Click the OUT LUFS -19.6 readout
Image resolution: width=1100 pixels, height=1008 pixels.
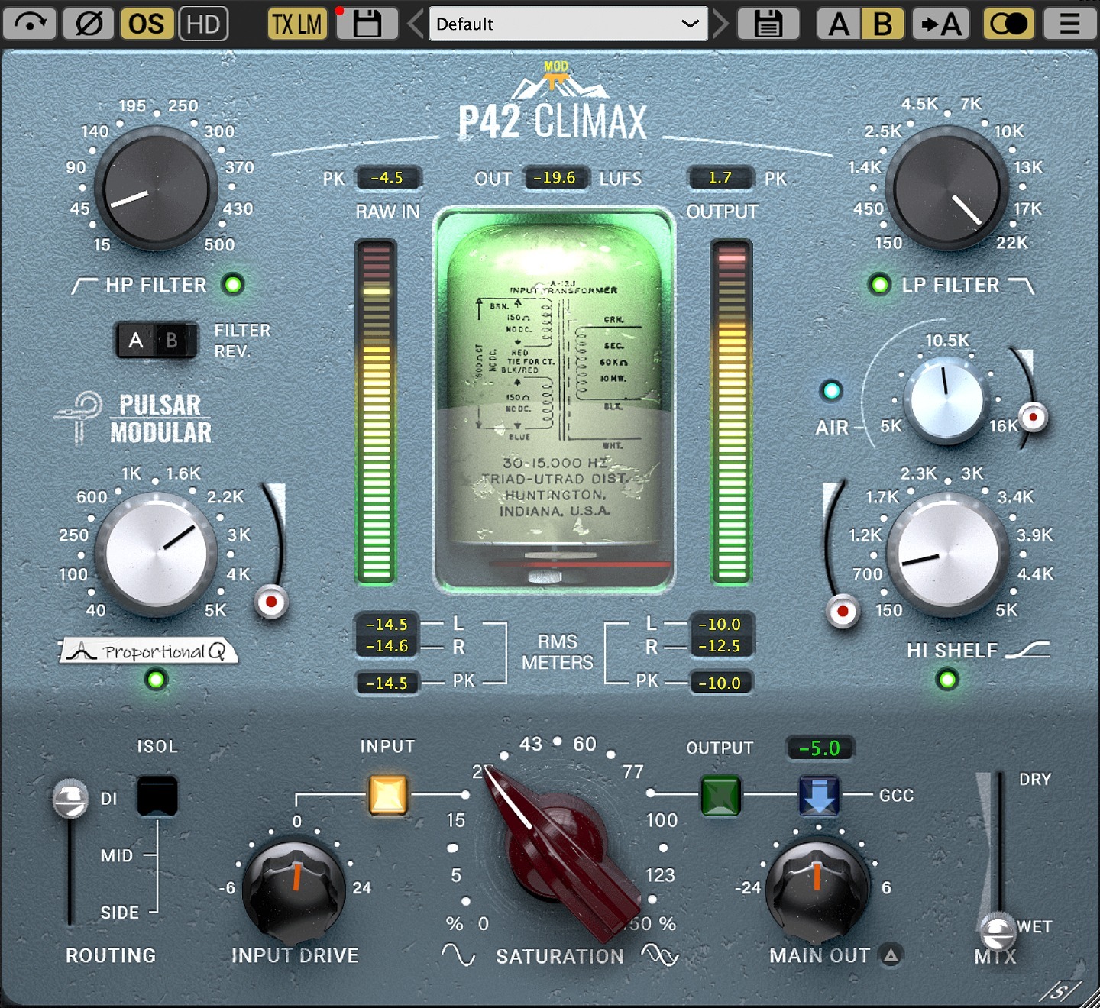[555, 178]
